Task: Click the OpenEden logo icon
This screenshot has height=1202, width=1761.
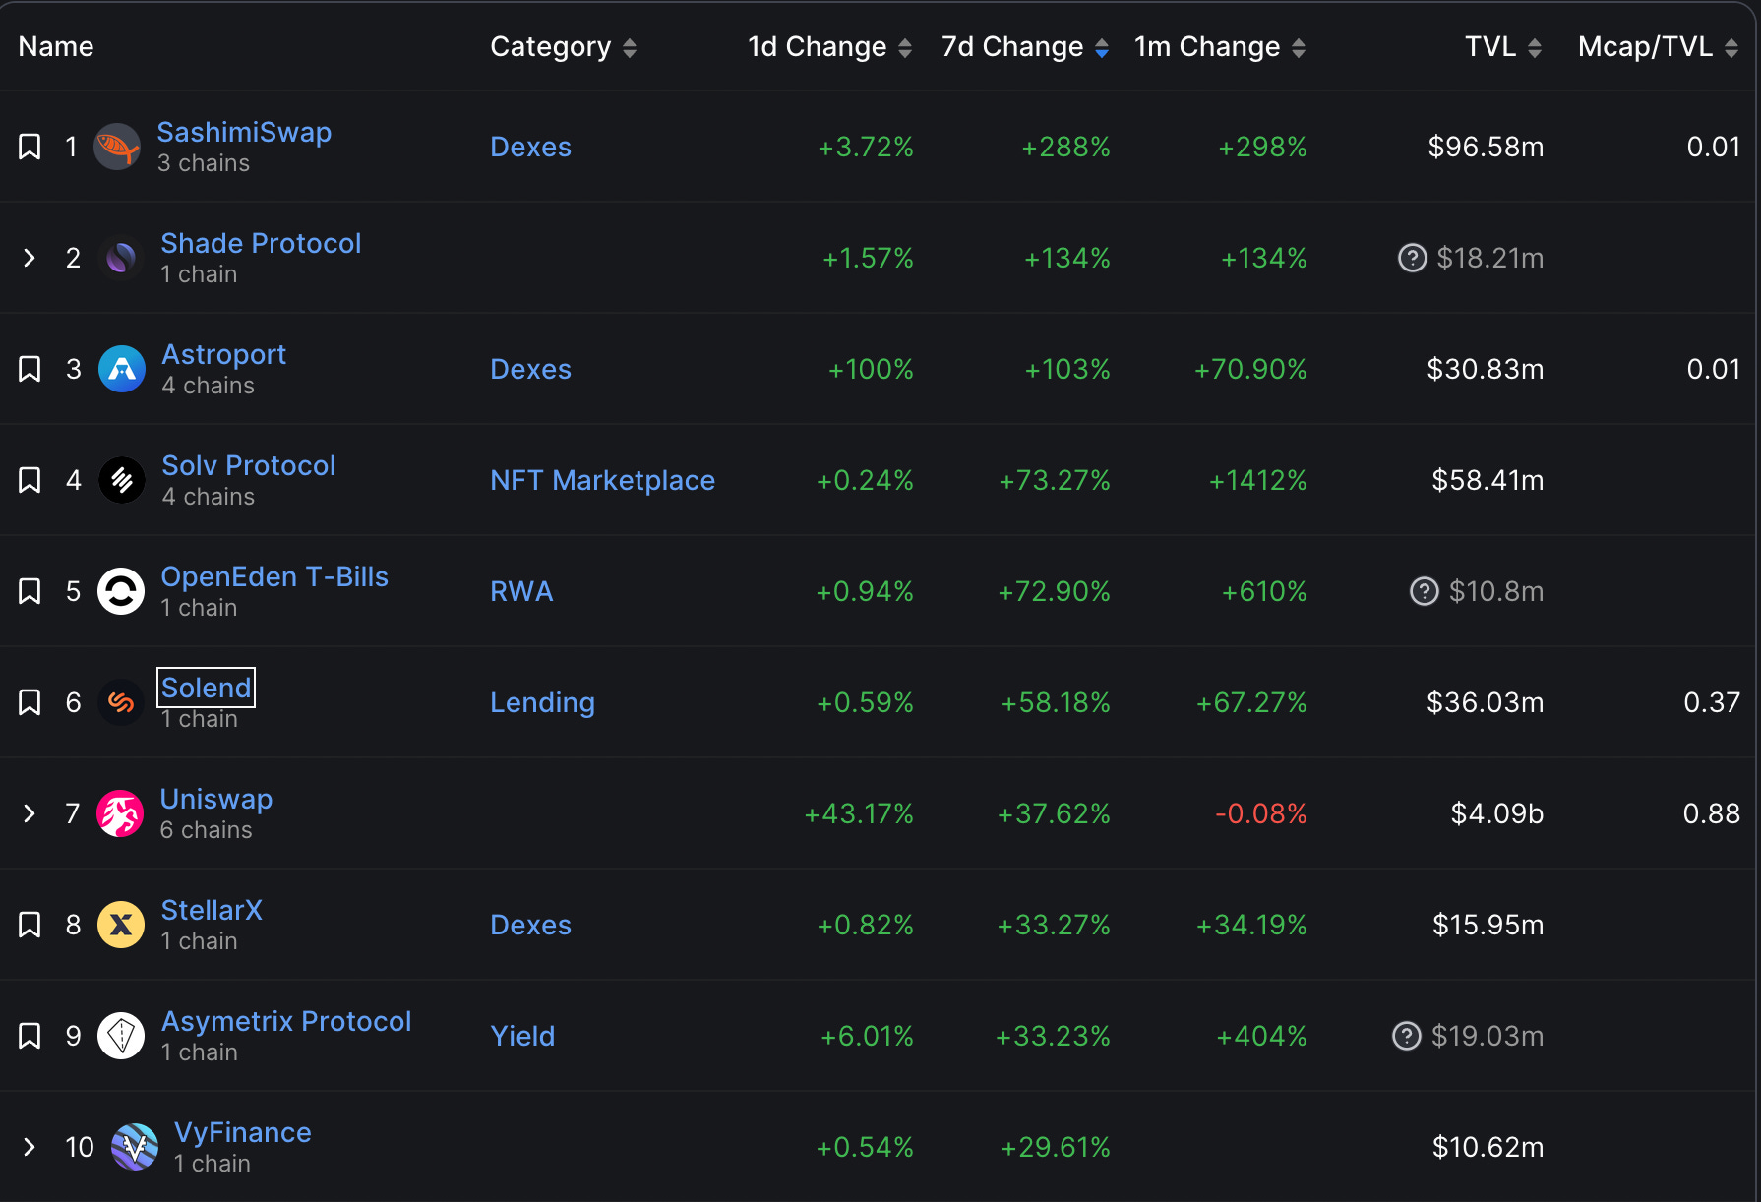Action: [121, 591]
